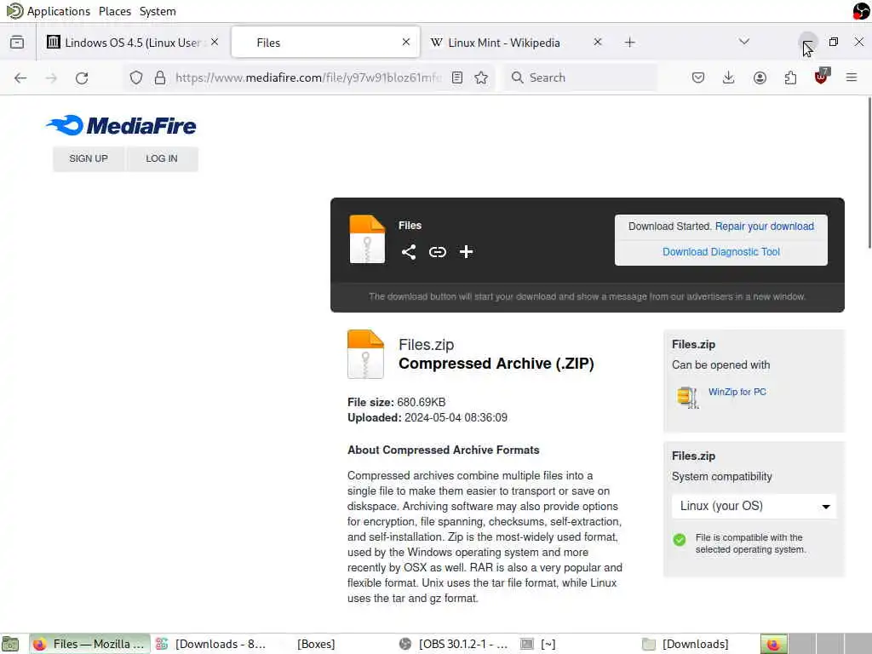Open the System menu

158,11
